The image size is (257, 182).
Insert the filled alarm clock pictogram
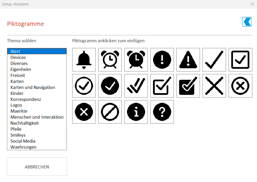[x=136, y=60]
